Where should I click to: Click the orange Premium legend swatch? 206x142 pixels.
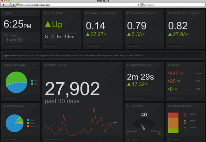tap(28, 126)
